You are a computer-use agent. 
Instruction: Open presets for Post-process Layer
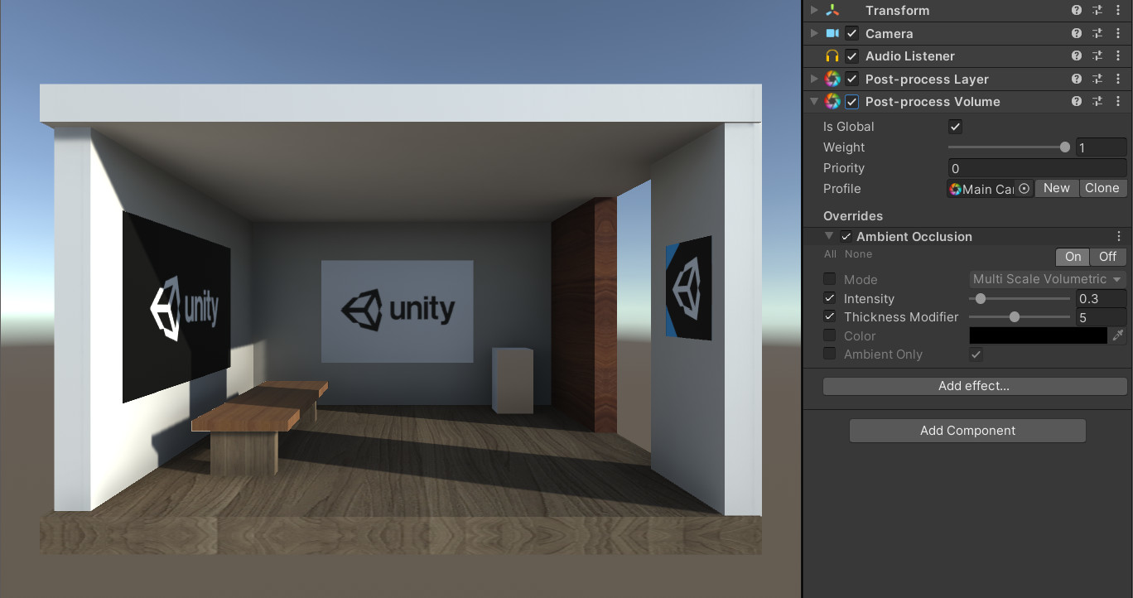point(1097,79)
